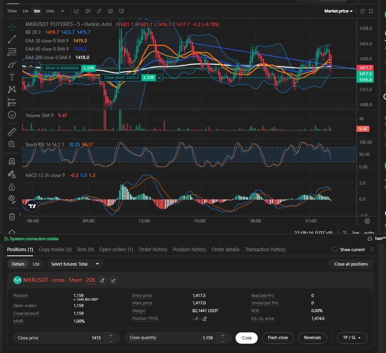Choose the brush drawing tool

(x=12, y=65)
